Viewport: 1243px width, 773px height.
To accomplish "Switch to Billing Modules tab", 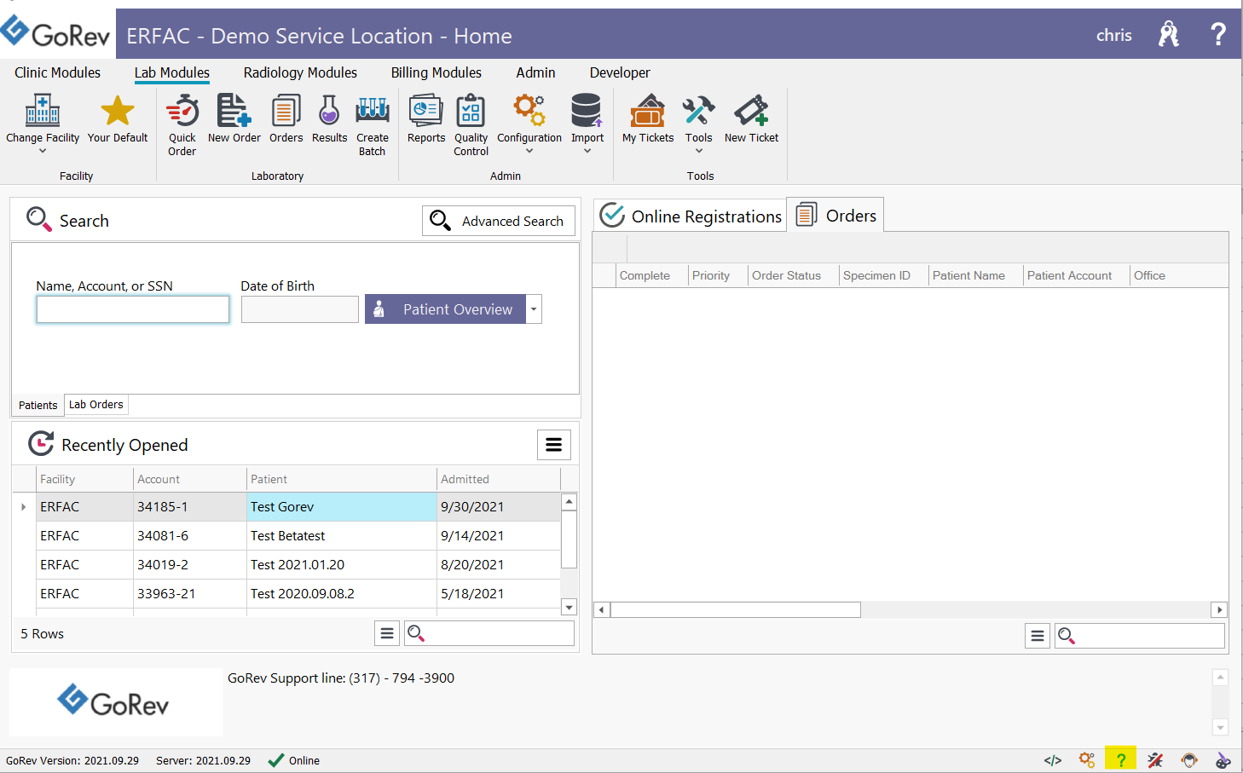I will pos(436,73).
